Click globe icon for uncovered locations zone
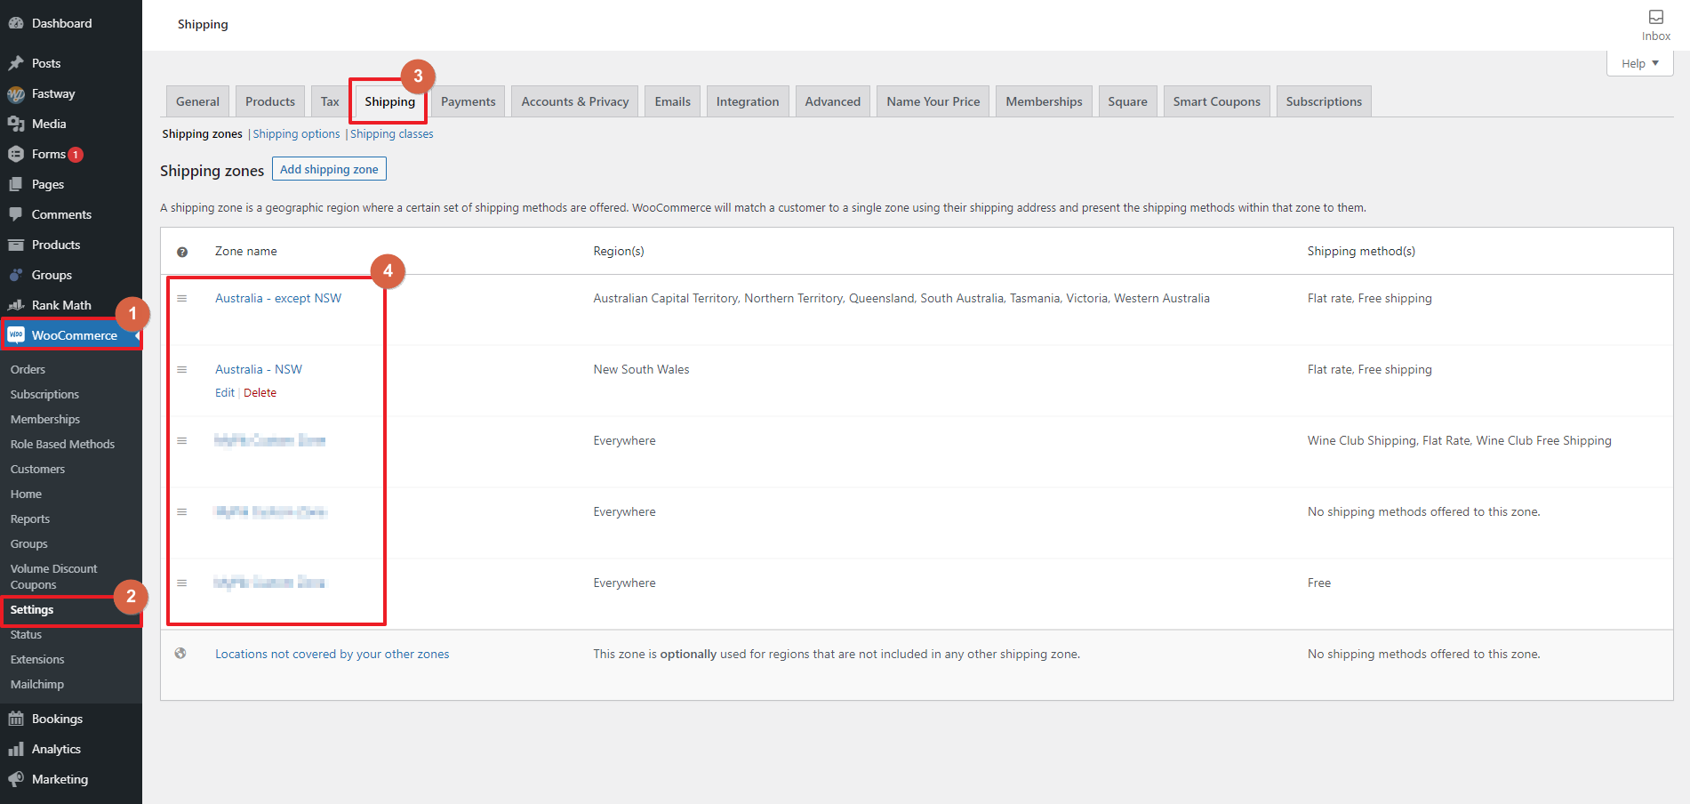The width and height of the screenshot is (1690, 804). [x=180, y=654]
